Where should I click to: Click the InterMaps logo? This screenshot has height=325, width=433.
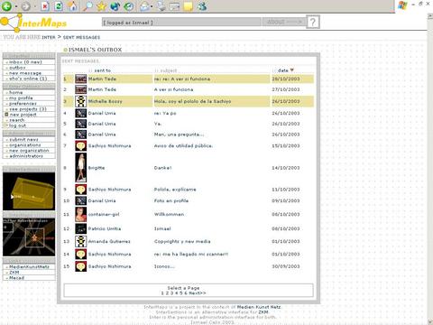33,23
